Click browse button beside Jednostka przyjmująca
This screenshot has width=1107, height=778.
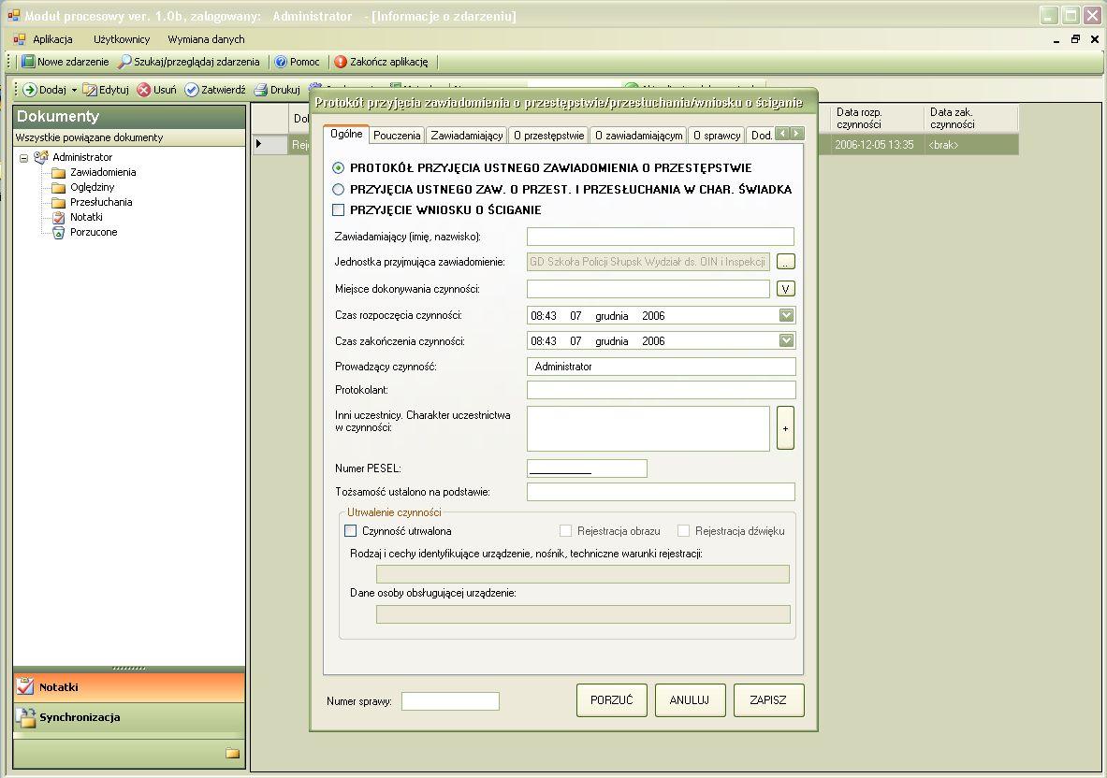pyautogui.click(x=786, y=262)
